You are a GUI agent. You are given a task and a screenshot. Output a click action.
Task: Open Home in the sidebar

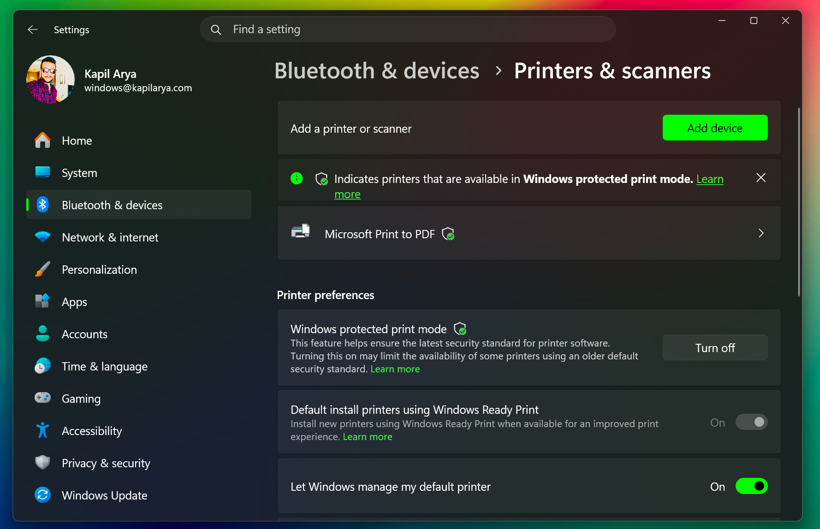(x=139, y=141)
